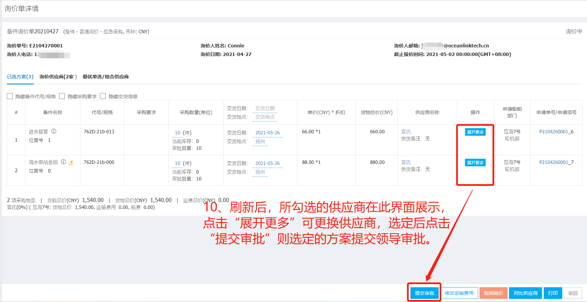
Task: Check the 隐藏备件代号/规格 checkbox
Action: pyautogui.click(x=10, y=96)
